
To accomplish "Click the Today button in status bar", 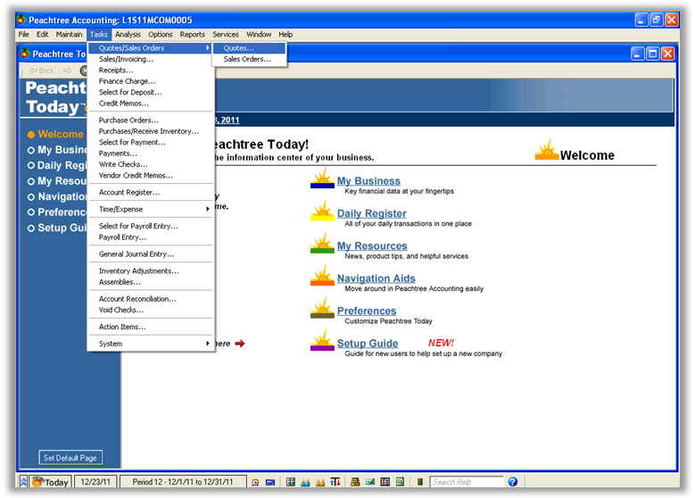I will point(51,482).
